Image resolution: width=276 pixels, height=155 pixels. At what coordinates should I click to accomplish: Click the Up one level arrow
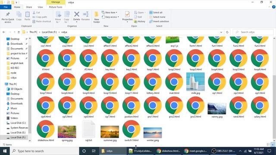point(19,32)
